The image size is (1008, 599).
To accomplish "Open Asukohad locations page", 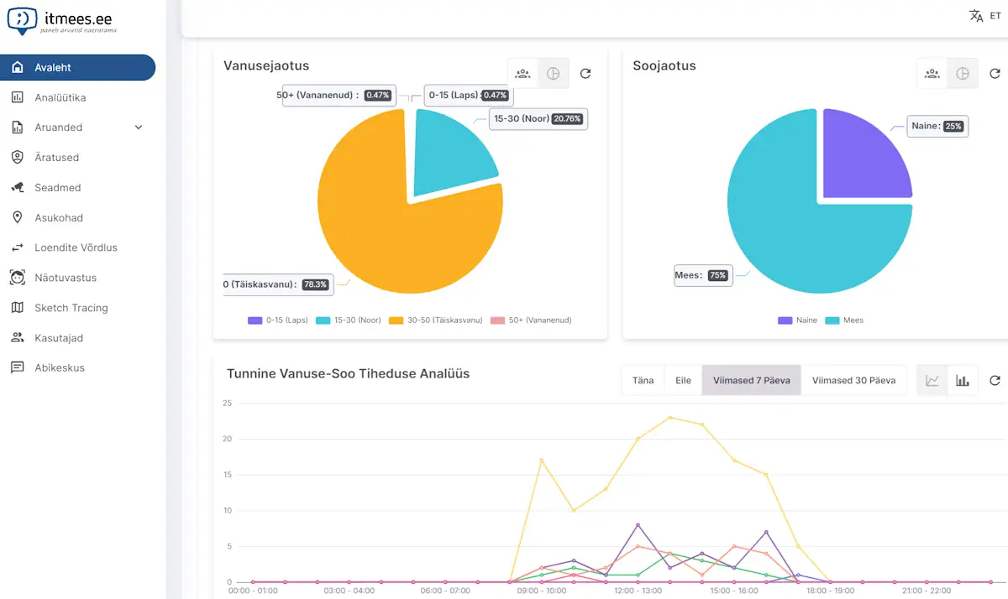I will 58,218.
